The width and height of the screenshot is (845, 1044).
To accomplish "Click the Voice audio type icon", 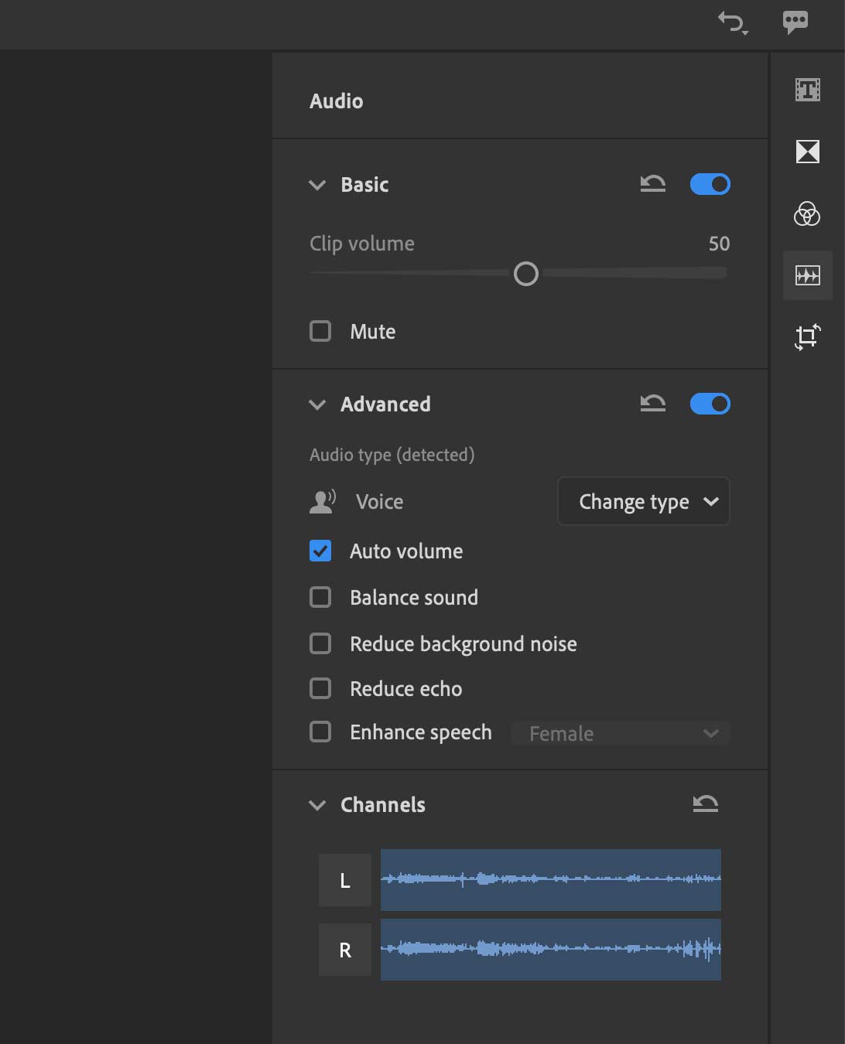I will 323,501.
